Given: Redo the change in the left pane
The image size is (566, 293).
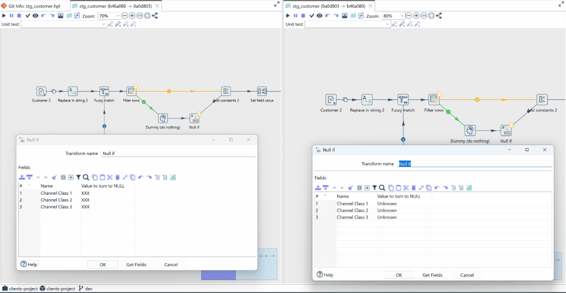Looking at the screenshot, I should [x=52, y=15].
